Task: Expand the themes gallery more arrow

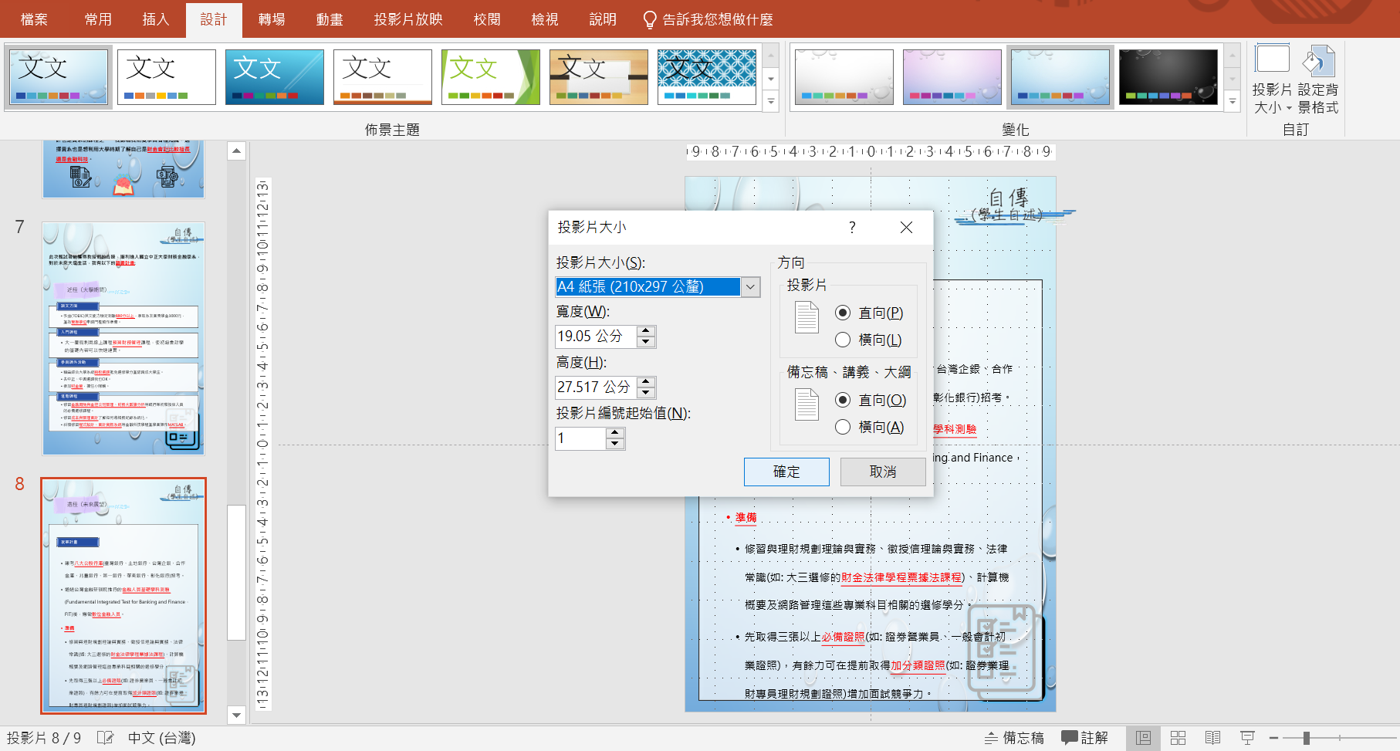Action: tap(771, 100)
